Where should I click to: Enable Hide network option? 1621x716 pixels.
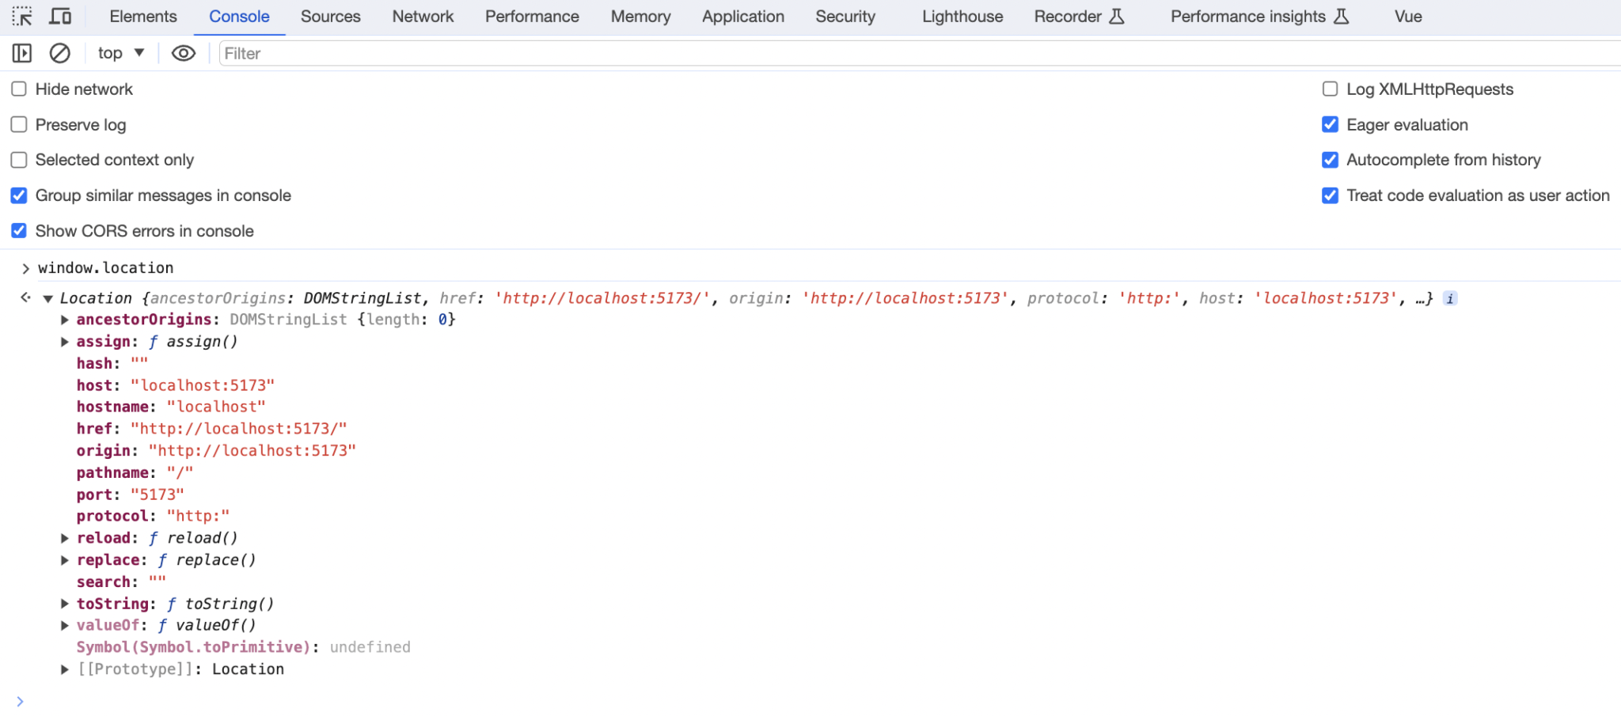18,89
